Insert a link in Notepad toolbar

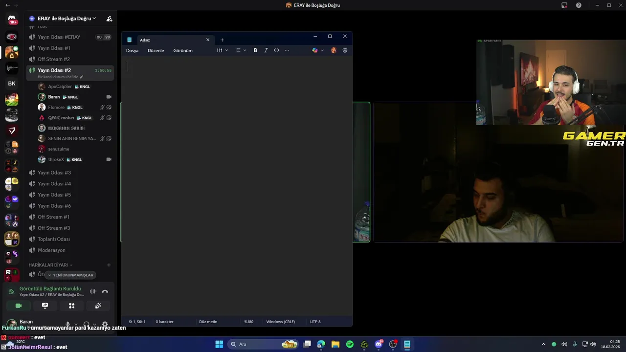[276, 50]
